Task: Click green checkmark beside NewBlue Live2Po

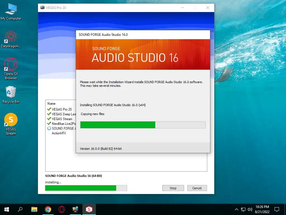Action: (x=49, y=123)
